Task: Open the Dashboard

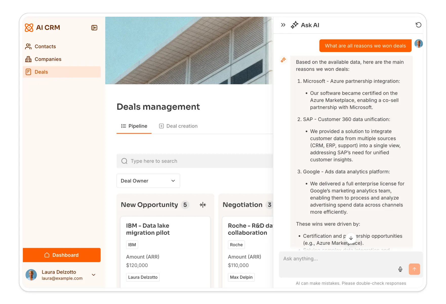Action: (62, 255)
